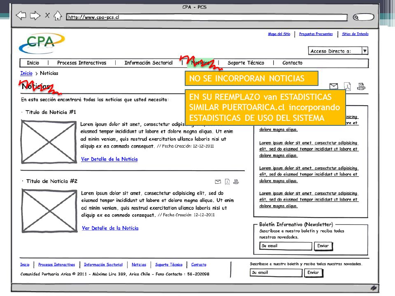This screenshot has width=395, height=296.
Task: Select Noticias in the main nav
Action: pos(200,63)
